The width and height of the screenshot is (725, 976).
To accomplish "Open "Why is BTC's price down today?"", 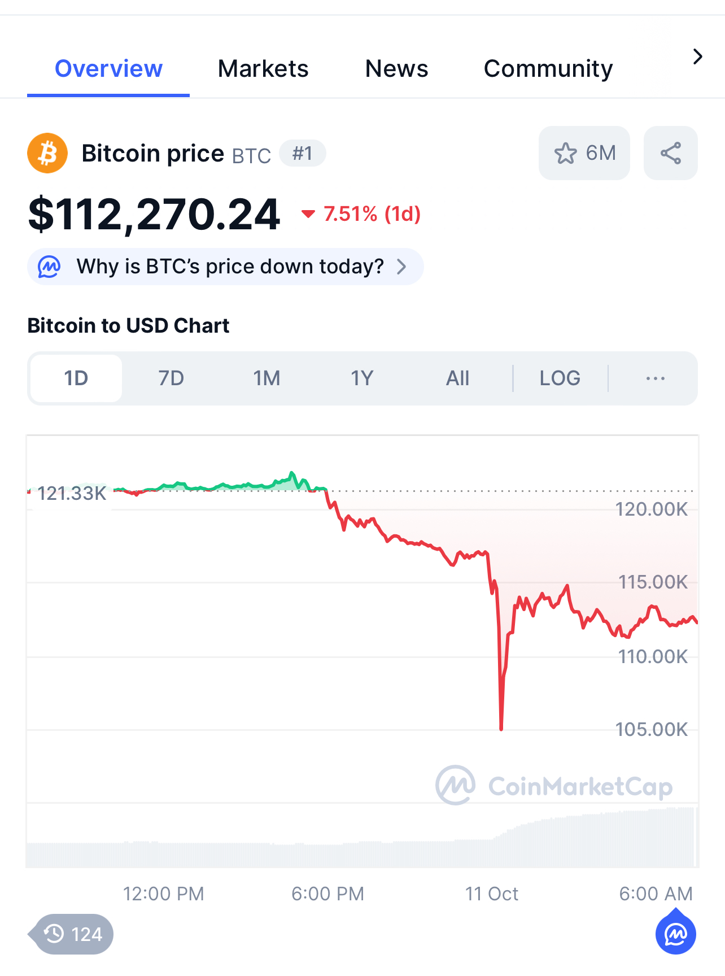I will [x=230, y=267].
